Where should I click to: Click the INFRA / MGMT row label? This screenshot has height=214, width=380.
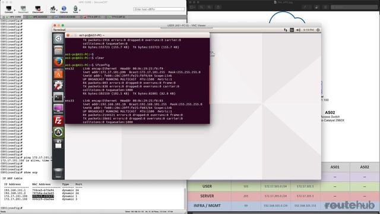pyautogui.click(x=207, y=206)
